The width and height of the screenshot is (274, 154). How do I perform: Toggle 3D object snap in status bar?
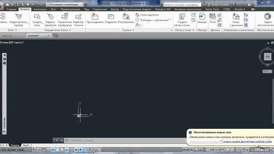coord(62,150)
